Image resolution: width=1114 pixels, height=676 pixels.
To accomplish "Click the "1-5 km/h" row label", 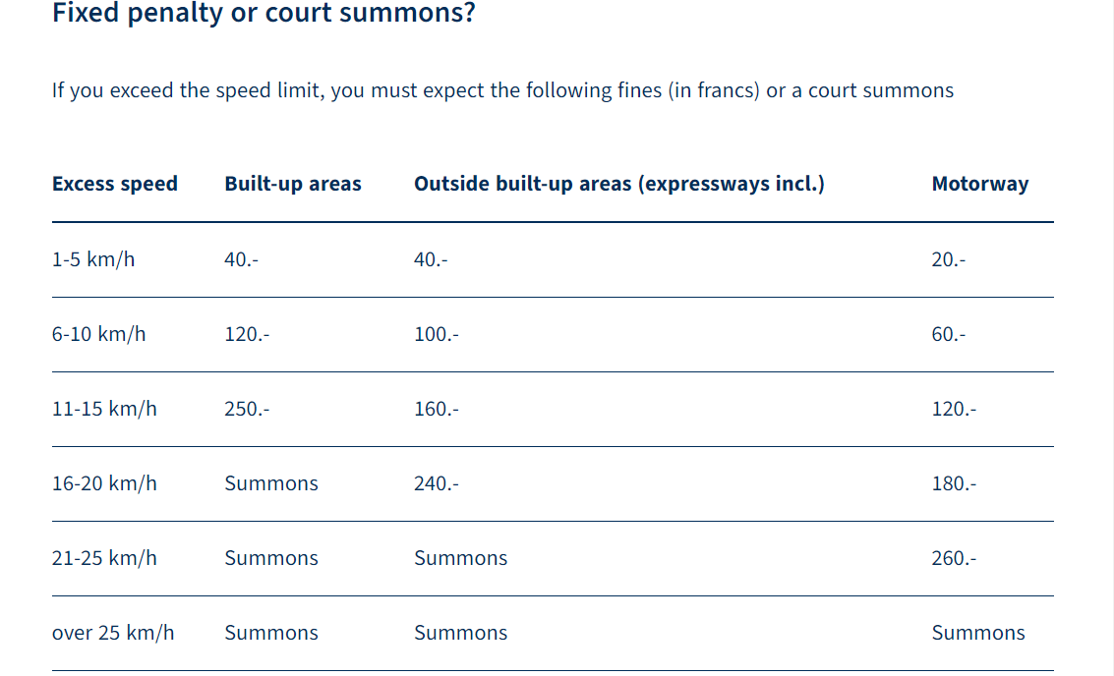I will click(x=93, y=260).
